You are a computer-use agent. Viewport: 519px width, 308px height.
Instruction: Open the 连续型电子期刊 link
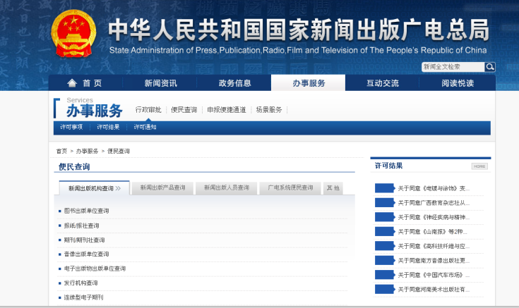tap(83, 297)
